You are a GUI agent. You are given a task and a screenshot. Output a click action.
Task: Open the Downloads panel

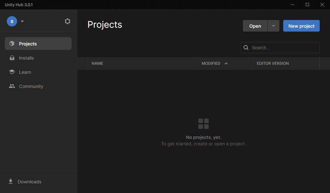[25, 182]
